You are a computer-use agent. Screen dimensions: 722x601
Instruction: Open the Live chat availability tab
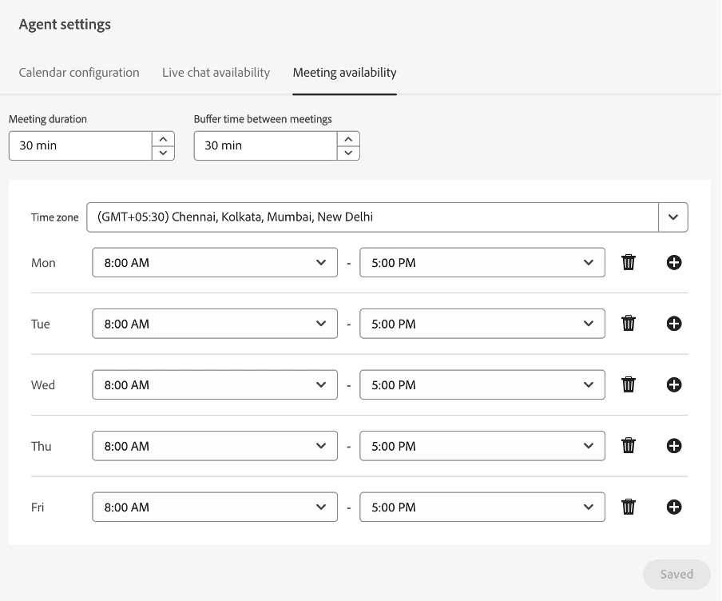coord(216,73)
